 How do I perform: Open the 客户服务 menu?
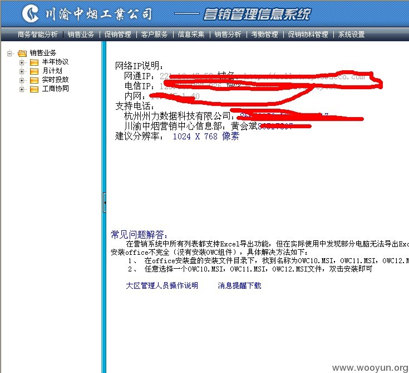click(x=155, y=34)
